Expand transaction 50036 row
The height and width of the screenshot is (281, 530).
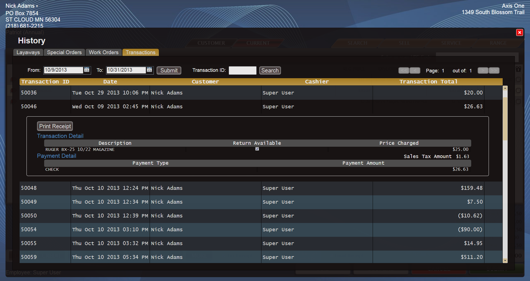tap(261, 93)
